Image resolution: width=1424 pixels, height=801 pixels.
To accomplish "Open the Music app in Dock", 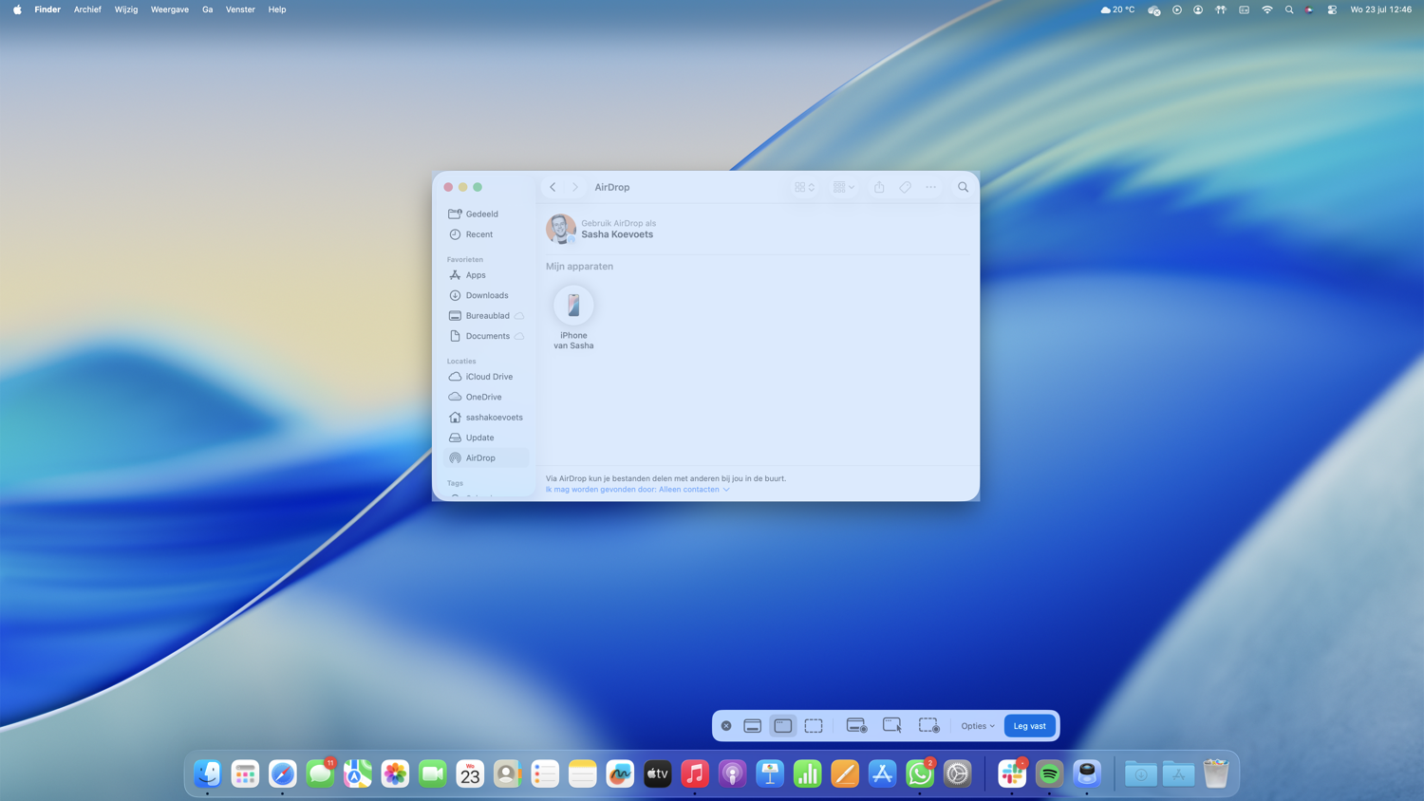I will click(x=695, y=773).
